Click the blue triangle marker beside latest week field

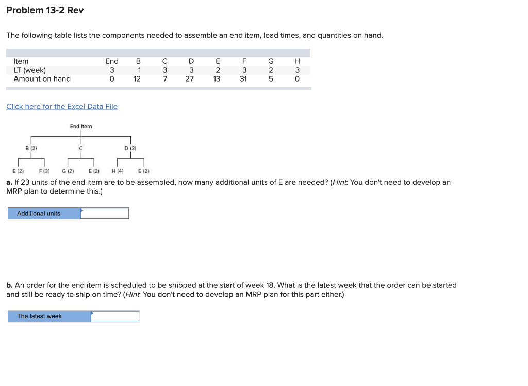click(92, 314)
